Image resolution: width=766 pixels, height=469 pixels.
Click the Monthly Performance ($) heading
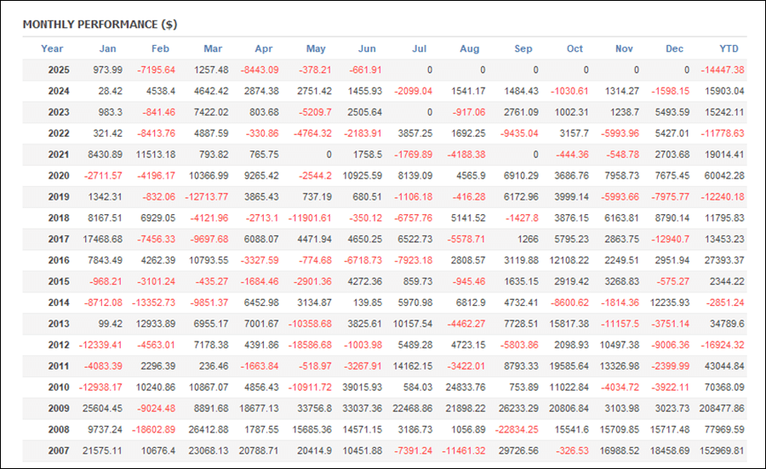[100, 25]
